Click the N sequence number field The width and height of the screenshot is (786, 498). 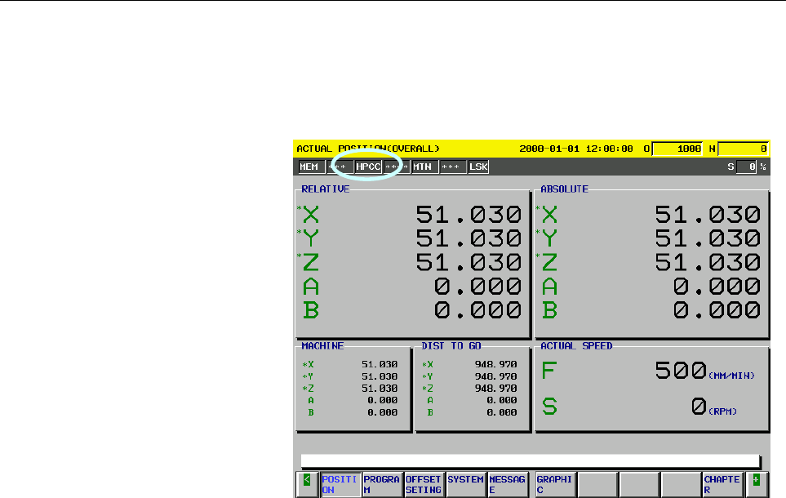coord(744,149)
